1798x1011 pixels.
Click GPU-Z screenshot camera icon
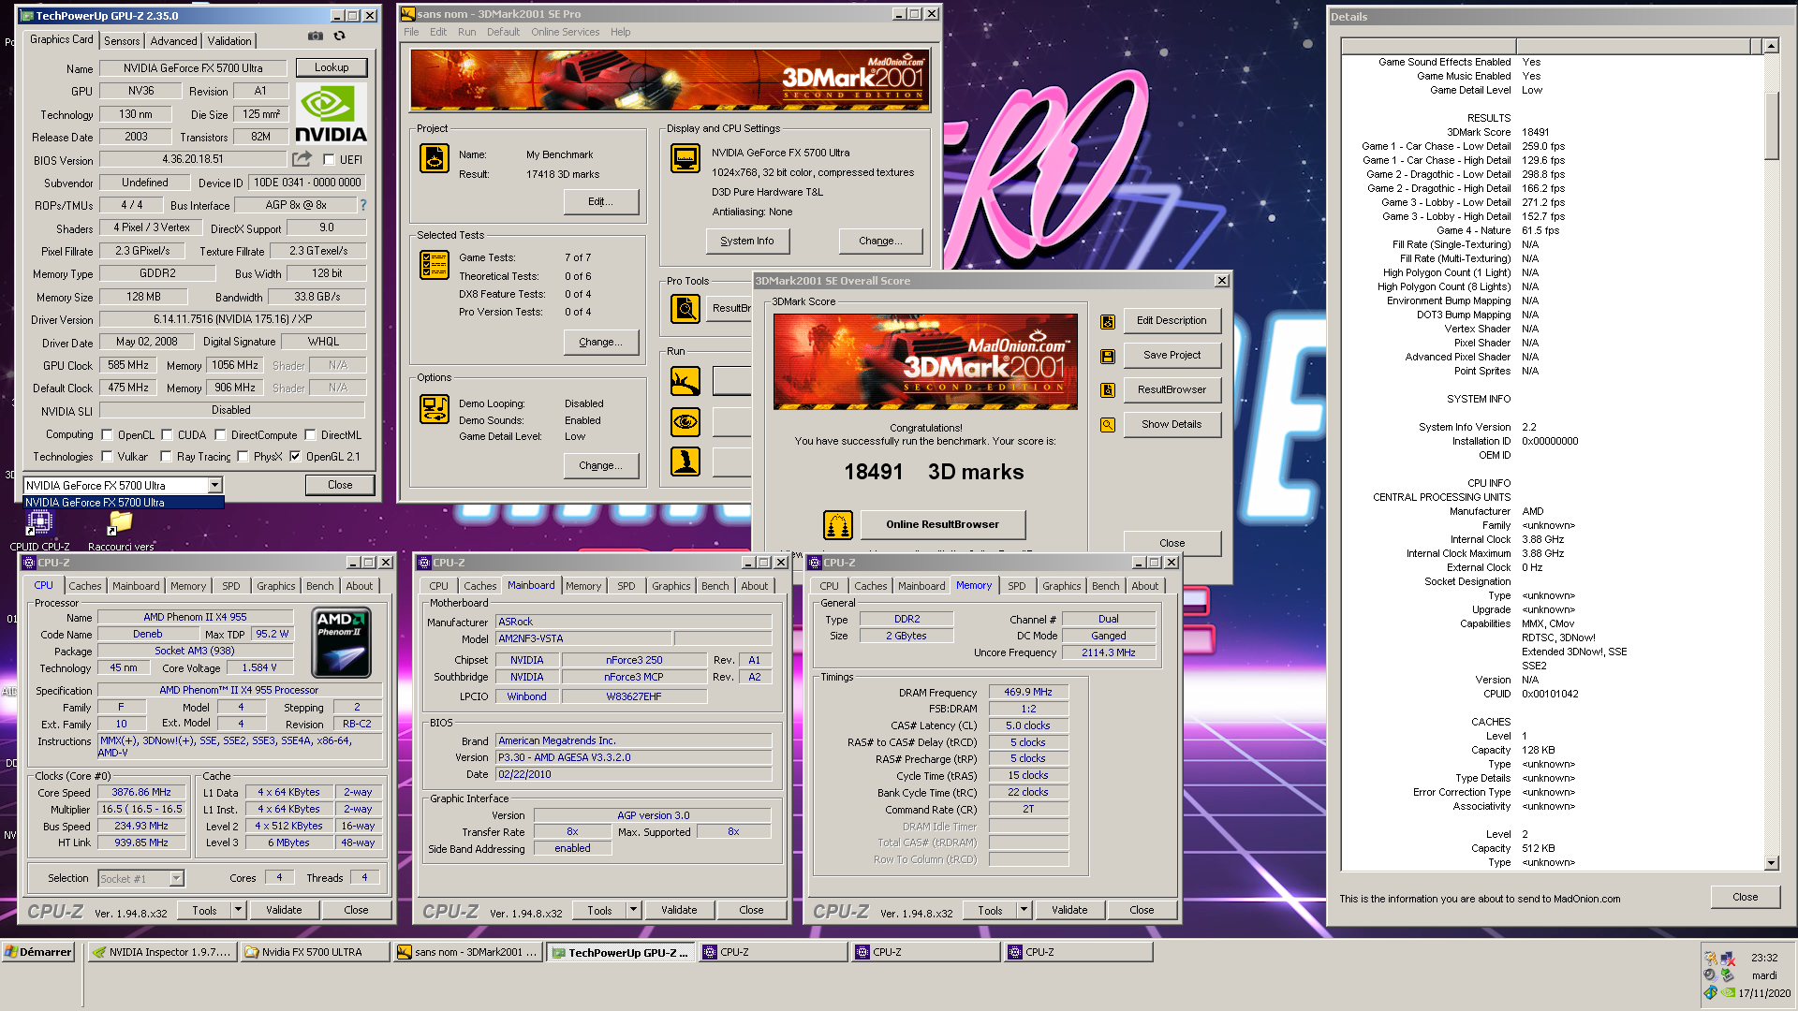coord(316,37)
